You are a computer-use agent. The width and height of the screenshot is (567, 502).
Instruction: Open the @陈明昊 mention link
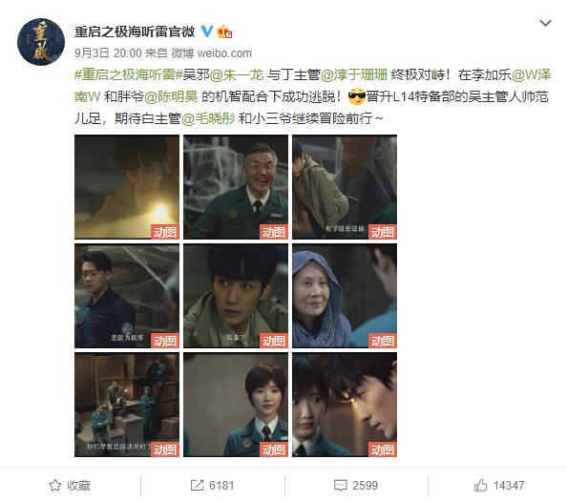click(171, 96)
